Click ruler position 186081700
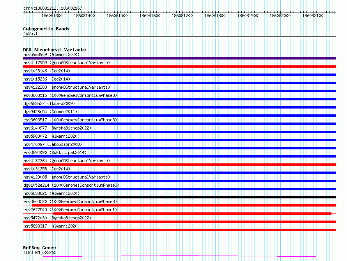Viewport: 347px width, 261px height. pyautogui.click(x=182, y=16)
